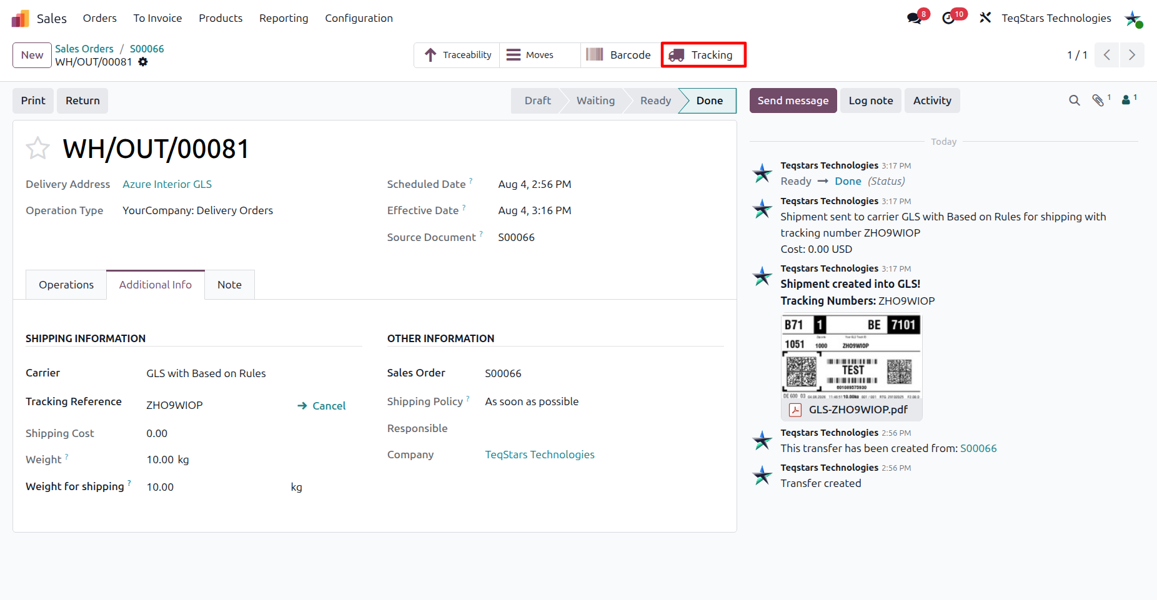The height and width of the screenshot is (600, 1157).
Task: Open the TeqStars Technologies company switcher
Action: point(1056,18)
